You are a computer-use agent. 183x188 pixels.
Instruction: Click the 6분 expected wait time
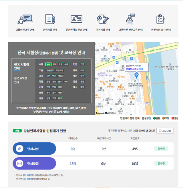pyautogui.click(x=104, y=164)
